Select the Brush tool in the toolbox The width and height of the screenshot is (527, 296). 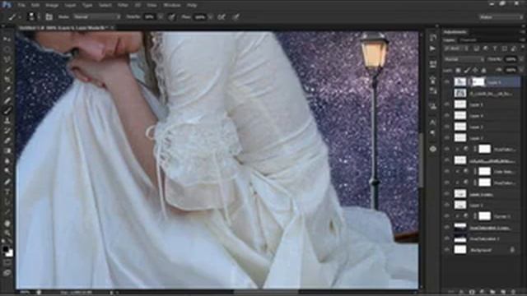point(7,110)
